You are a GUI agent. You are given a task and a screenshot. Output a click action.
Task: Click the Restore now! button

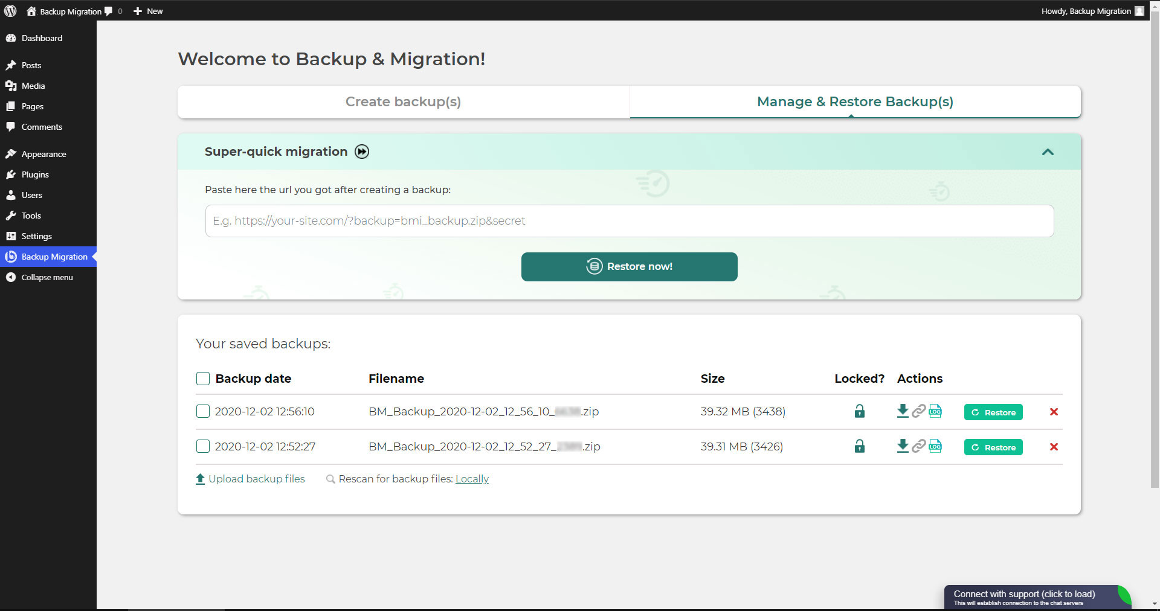point(630,266)
